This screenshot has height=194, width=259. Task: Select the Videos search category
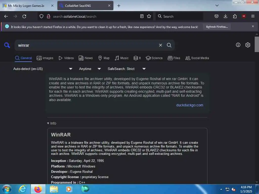(66, 58)
